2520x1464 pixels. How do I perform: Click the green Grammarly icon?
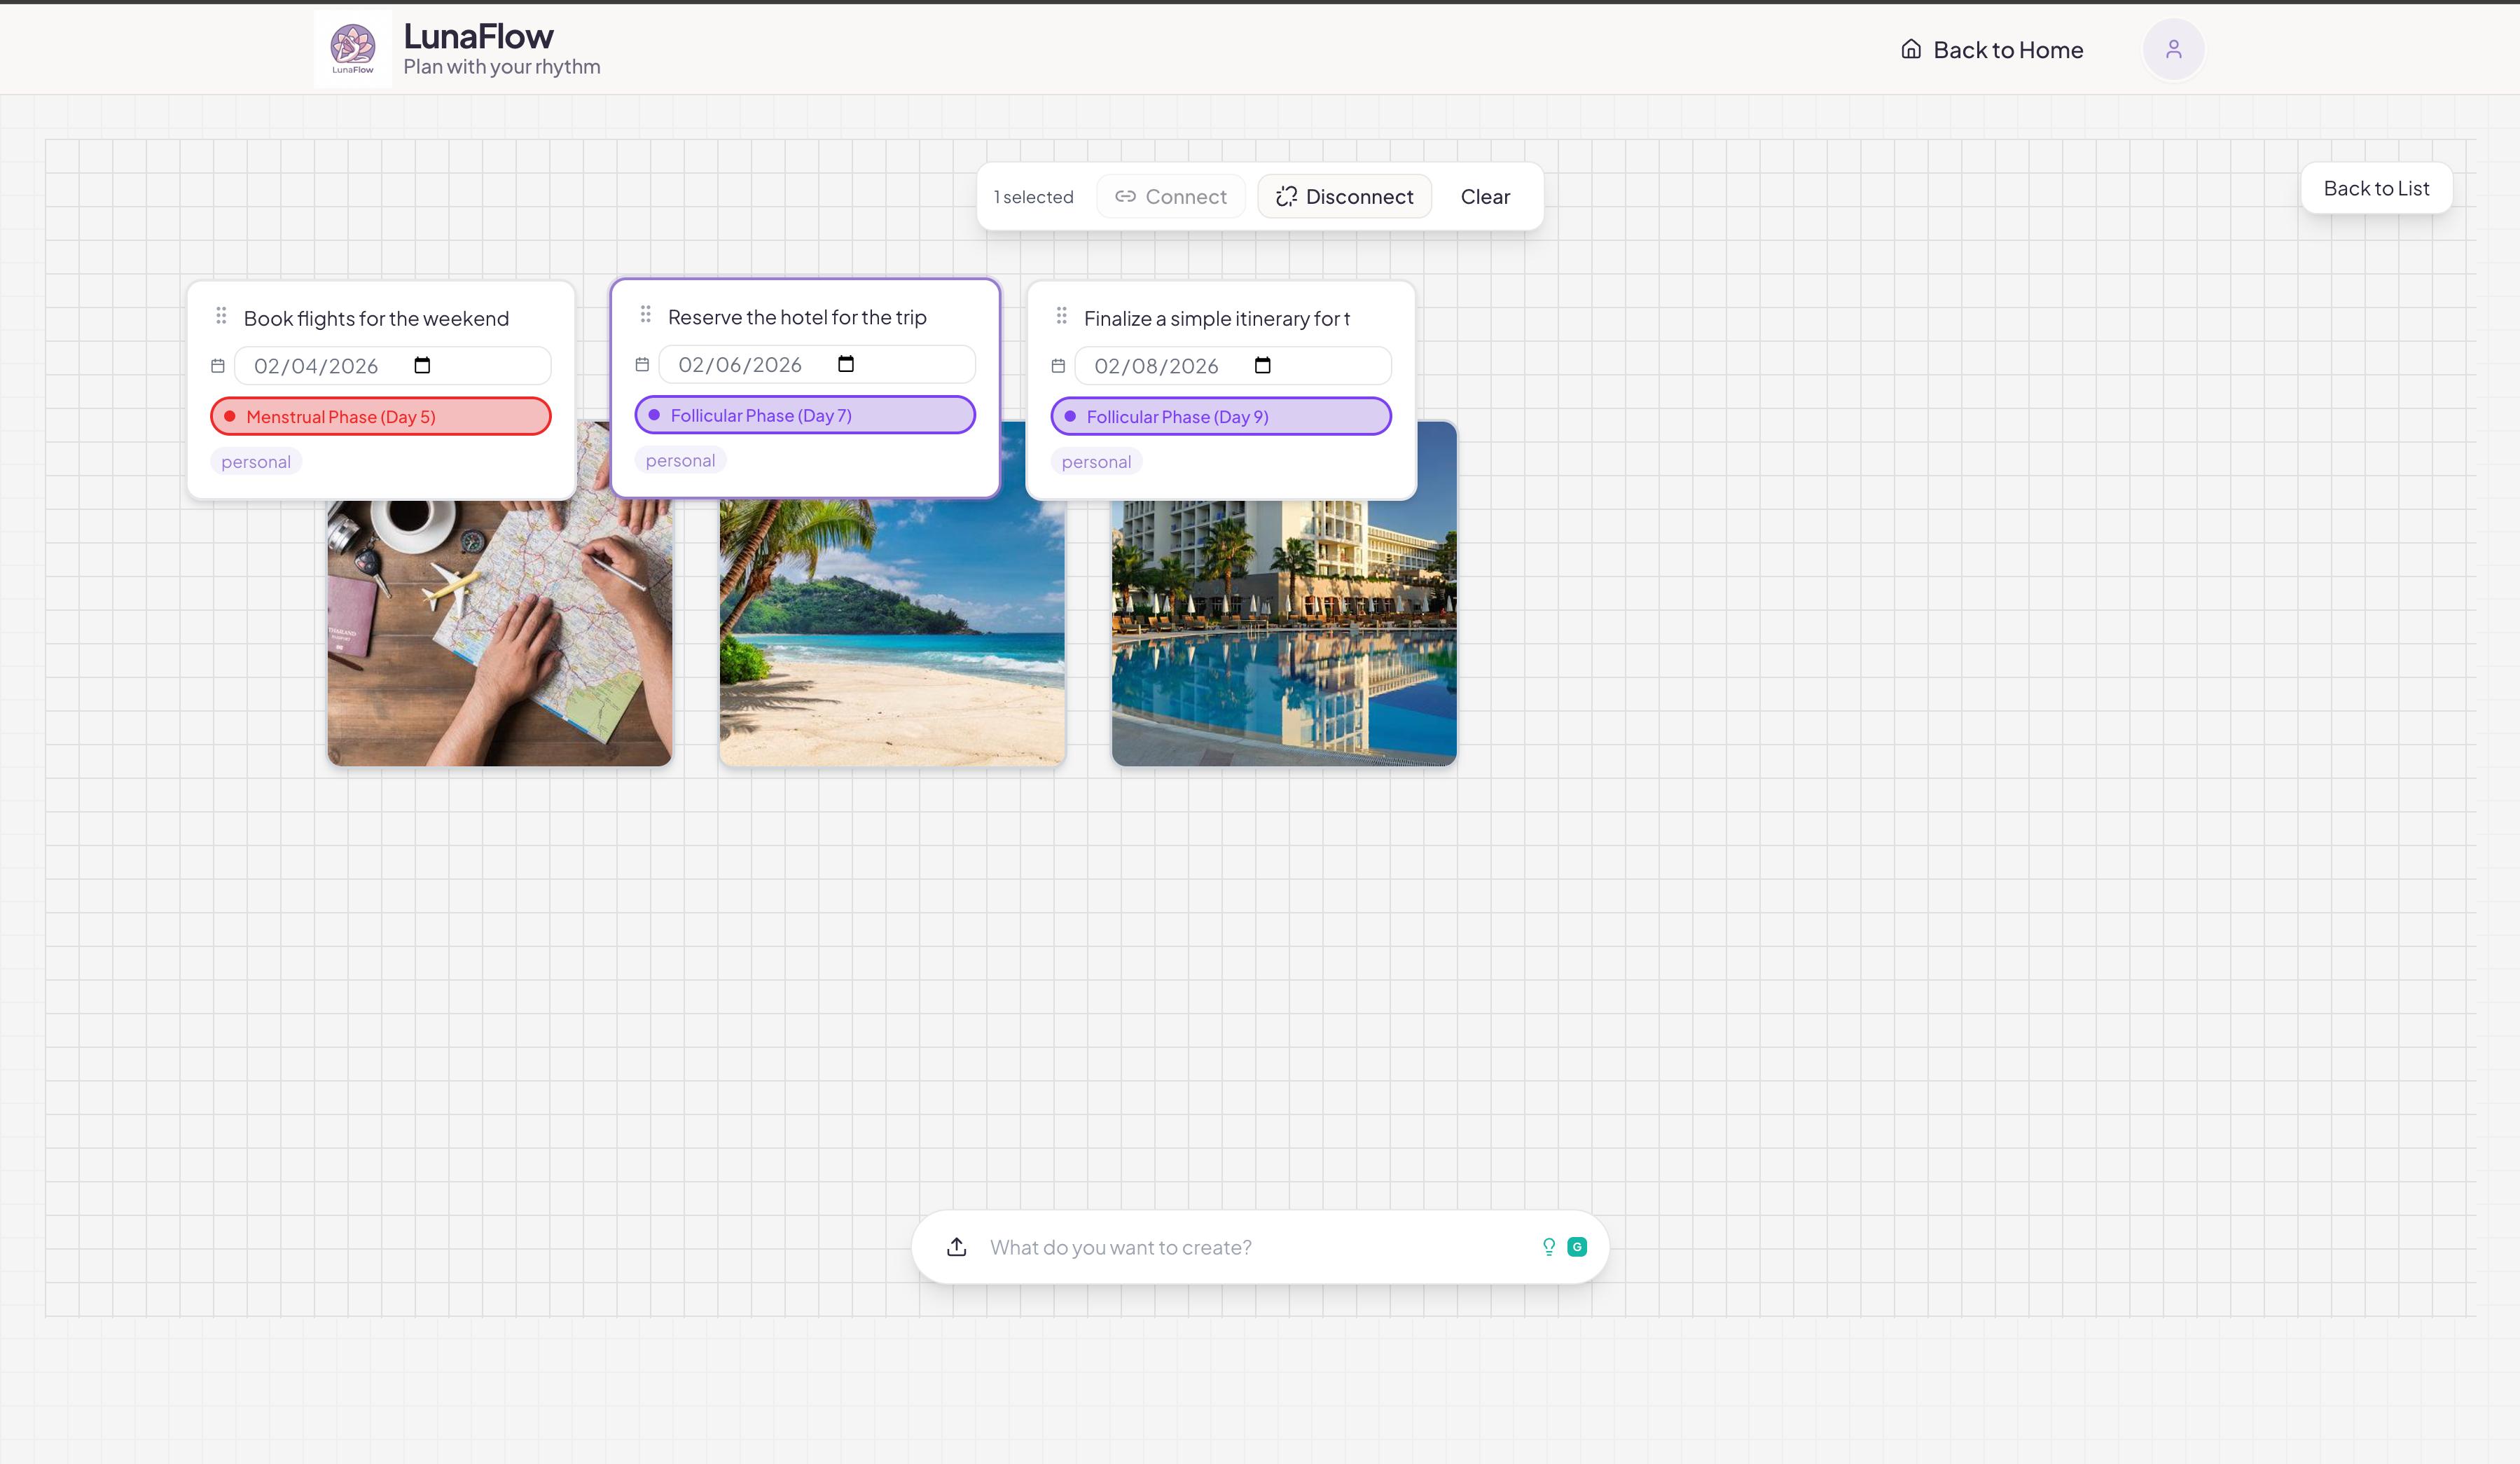(1577, 1247)
